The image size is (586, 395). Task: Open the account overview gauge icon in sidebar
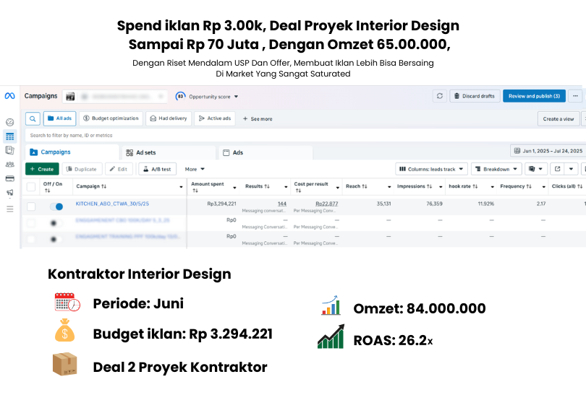point(9,123)
